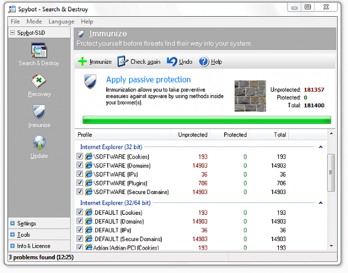This screenshot has height=273, width=348.
Task: Toggle \SOFTWARE (Plugins) checkbox
Action: tap(80, 183)
